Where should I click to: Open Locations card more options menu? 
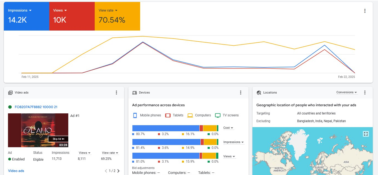point(365,92)
